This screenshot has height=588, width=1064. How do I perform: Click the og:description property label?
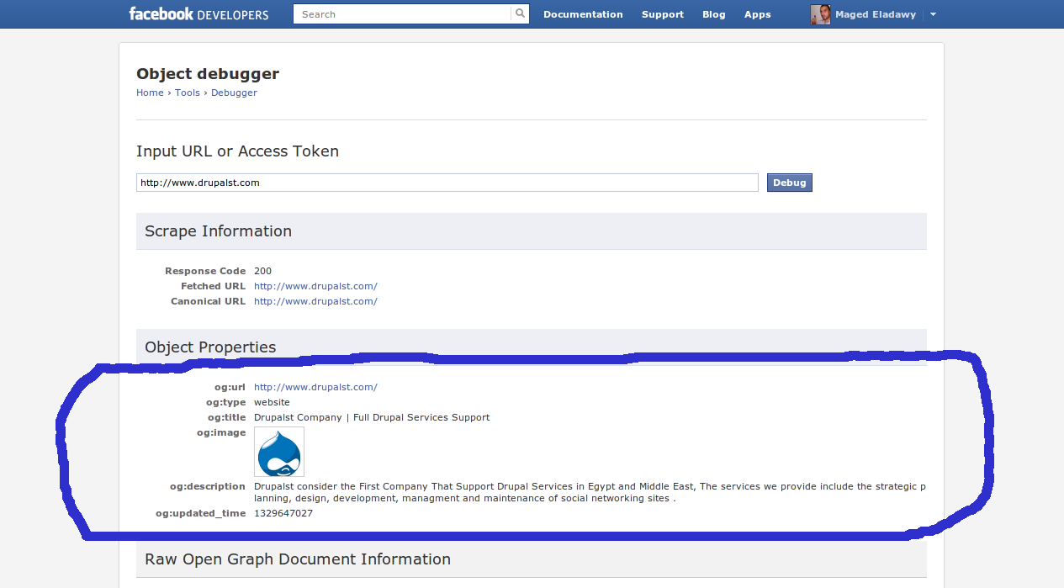tap(208, 486)
